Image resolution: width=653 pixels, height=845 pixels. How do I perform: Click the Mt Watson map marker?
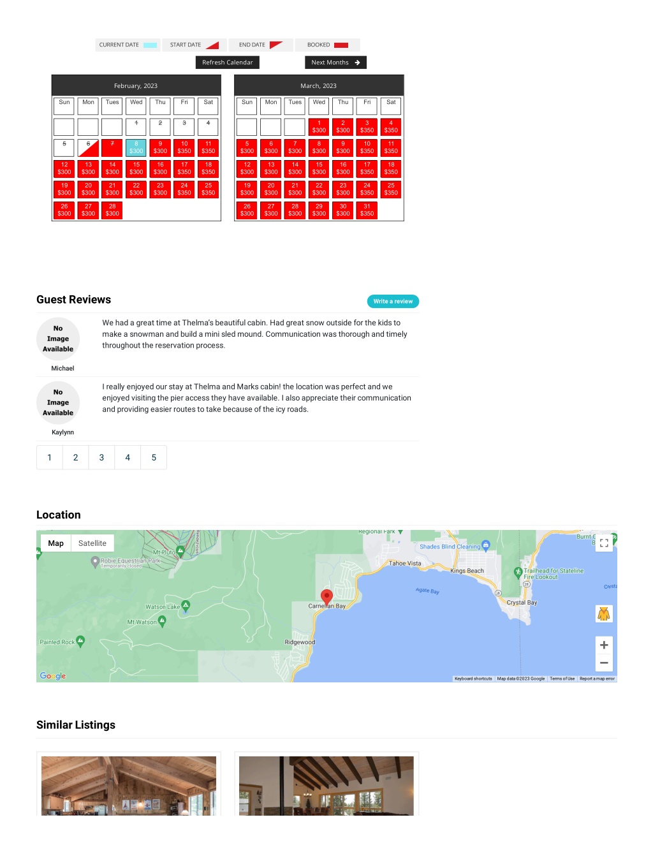click(x=162, y=621)
